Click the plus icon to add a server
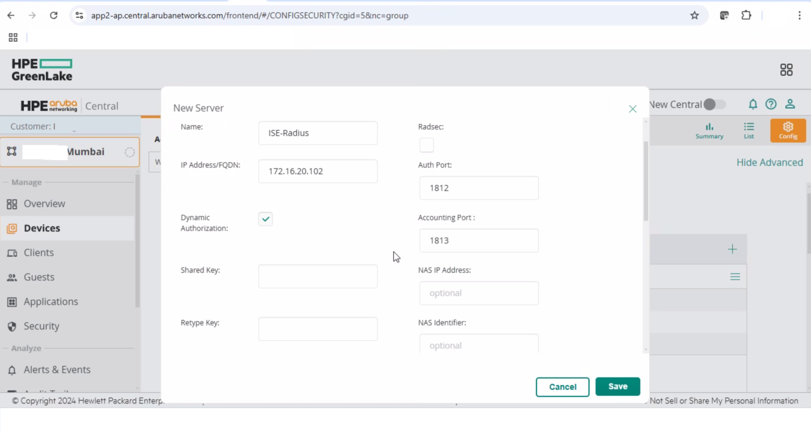This screenshot has width=811, height=433. click(x=732, y=249)
